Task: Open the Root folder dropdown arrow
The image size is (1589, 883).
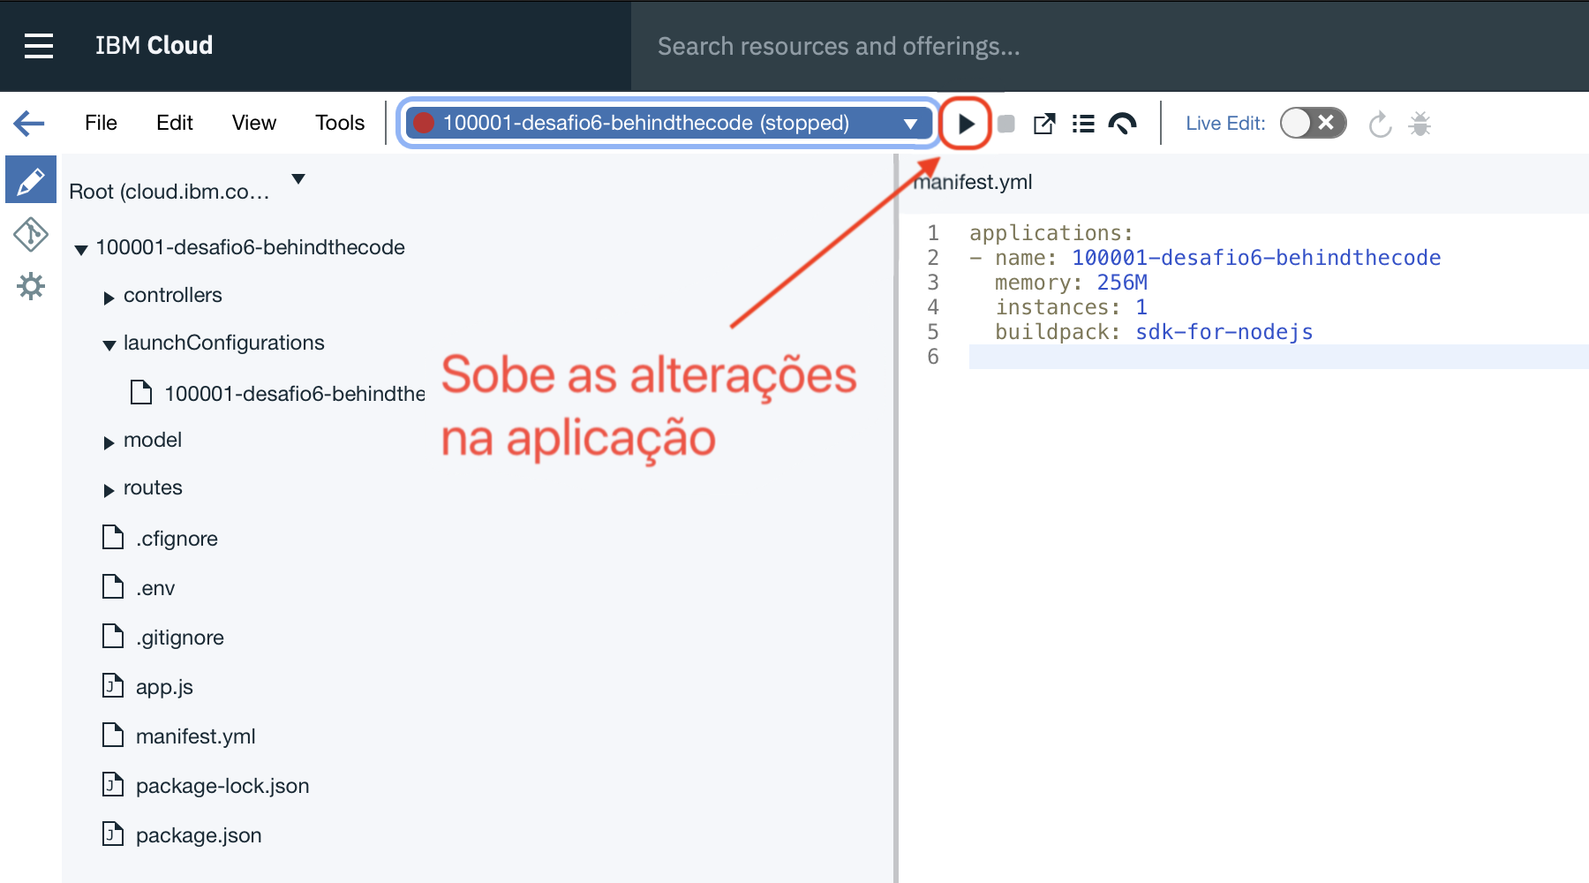Action: [x=298, y=179]
